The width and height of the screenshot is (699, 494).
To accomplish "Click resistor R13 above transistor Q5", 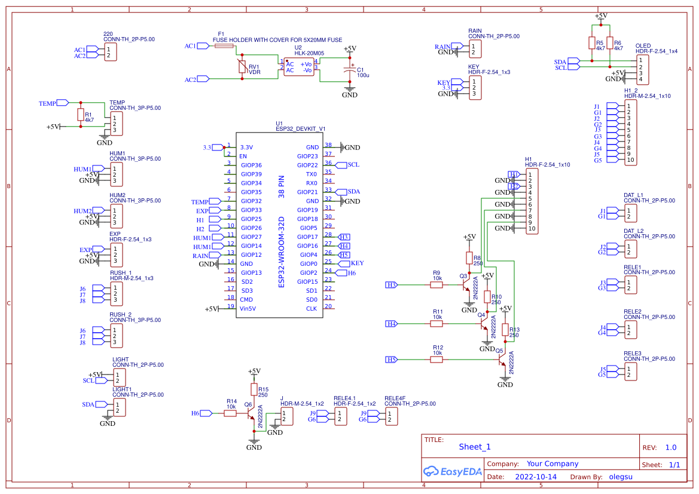I will 505,330.
